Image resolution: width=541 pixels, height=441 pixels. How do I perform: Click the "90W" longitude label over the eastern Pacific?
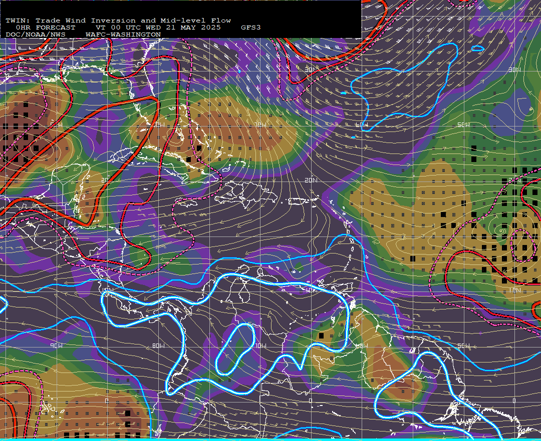(x=56, y=345)
